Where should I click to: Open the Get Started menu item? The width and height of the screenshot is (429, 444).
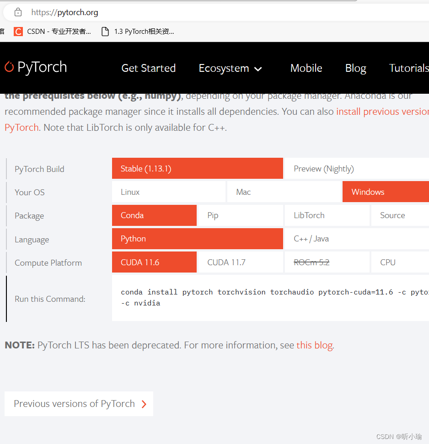click(x=148, y=68)
